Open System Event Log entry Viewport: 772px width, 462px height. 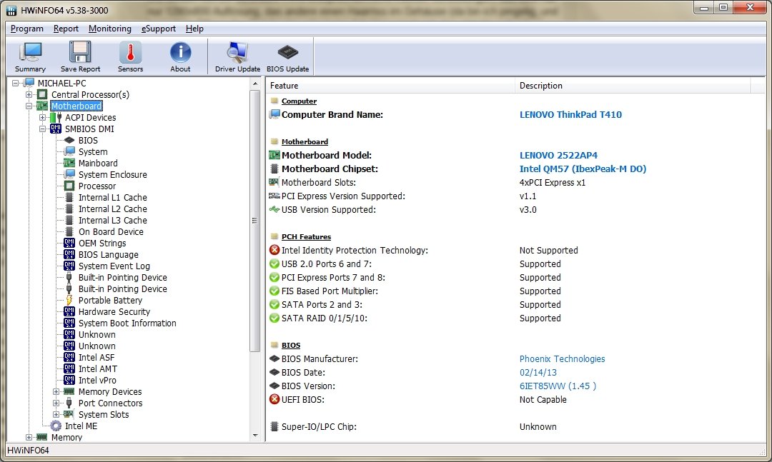click(114, 266)
